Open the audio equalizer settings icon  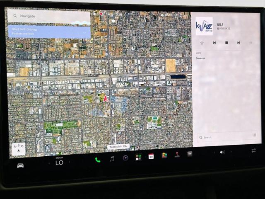(x=254, y=135)
